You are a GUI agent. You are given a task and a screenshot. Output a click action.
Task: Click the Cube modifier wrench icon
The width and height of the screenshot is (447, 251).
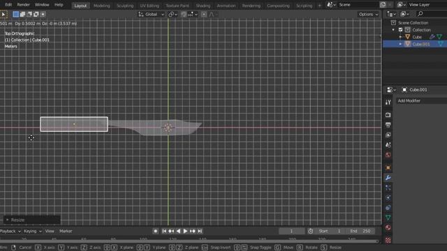pyautogui.click(x=432, y=37)
